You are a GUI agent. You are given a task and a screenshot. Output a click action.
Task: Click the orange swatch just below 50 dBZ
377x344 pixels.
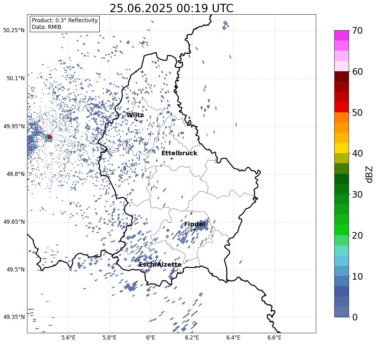click(x=342, y=117)
